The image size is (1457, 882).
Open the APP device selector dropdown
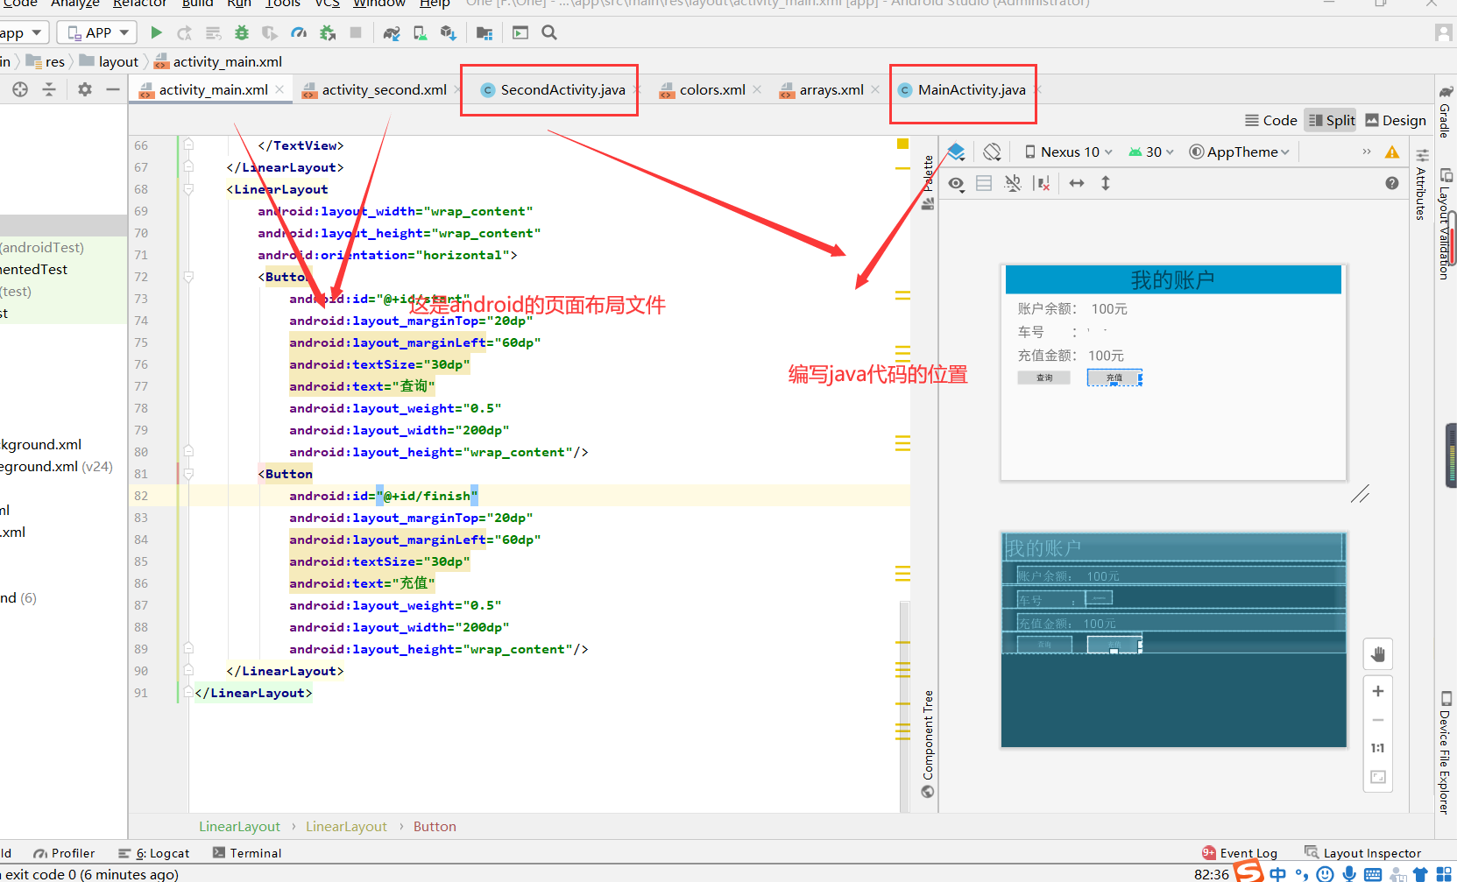(97, 32)
